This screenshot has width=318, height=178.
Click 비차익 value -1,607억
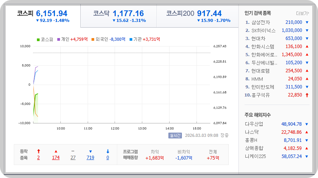point(184,158)
